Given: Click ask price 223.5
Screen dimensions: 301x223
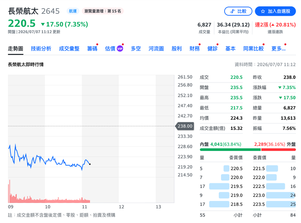Looking at the screenshot, I should (x=259, y=204).
